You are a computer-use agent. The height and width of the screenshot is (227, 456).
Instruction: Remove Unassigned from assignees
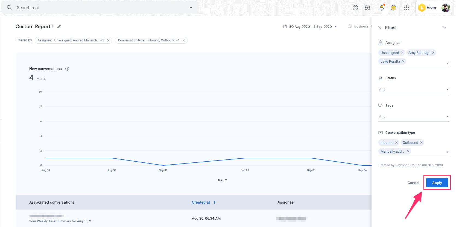[402, 53]
